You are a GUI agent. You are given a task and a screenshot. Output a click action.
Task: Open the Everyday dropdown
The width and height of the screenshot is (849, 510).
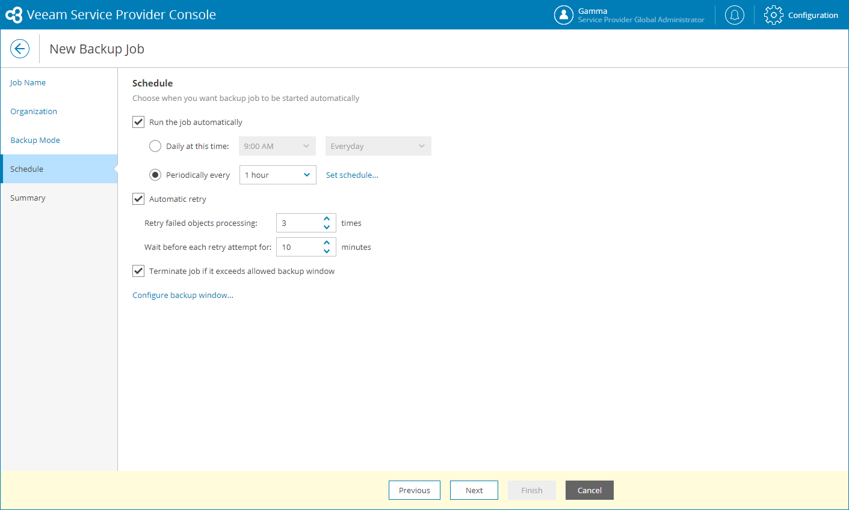pyautogui.click(x=378, y=146)
